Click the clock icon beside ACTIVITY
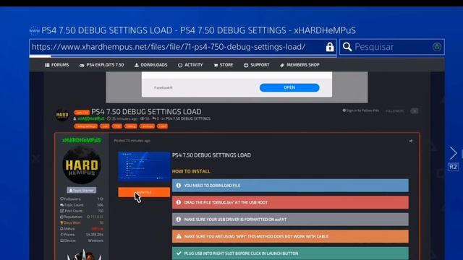463x260 pixels. [x=180, y=65]
